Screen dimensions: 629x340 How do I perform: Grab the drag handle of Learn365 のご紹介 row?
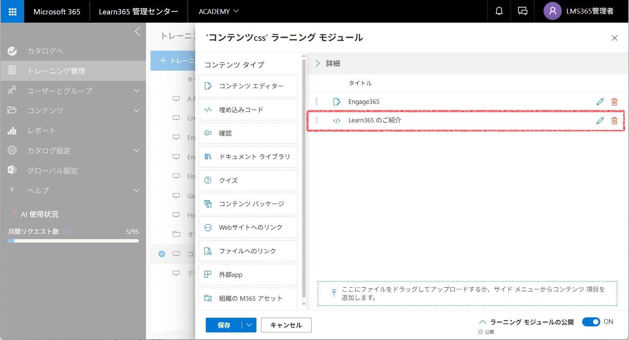[x=317, y=120]
